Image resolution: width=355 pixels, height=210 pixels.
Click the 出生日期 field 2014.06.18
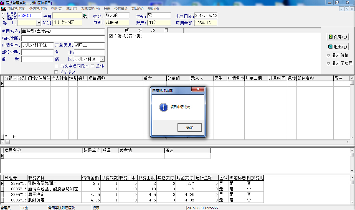point(206,16)
